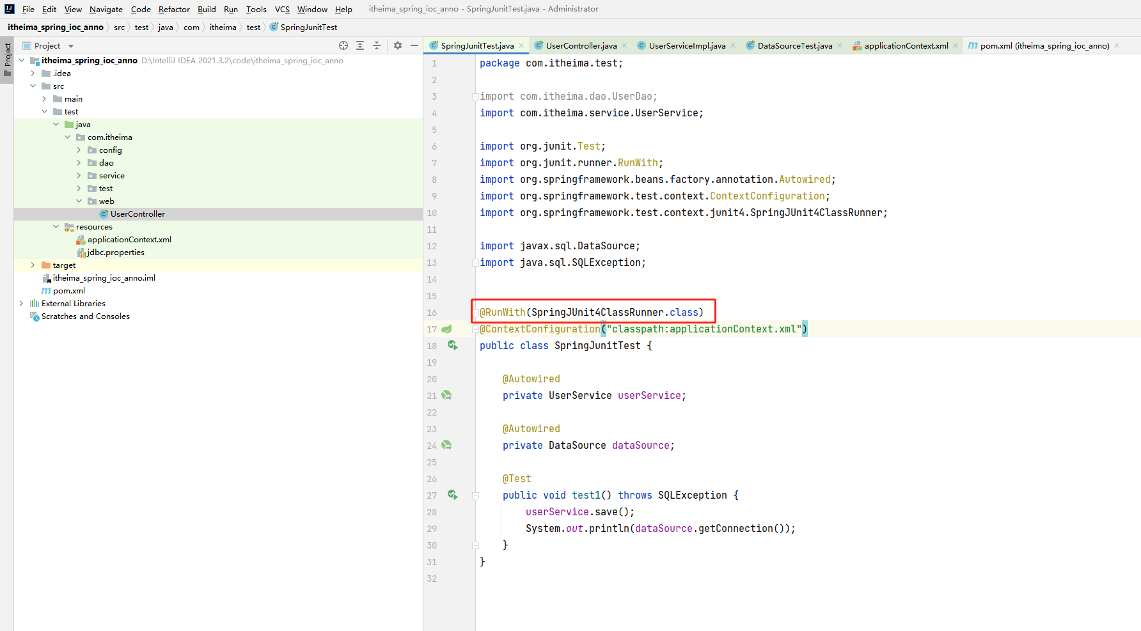Screen dimensions: 1141x631
Task: Expand the dao package
Action: pyautogui.click(x=79, y=162)
